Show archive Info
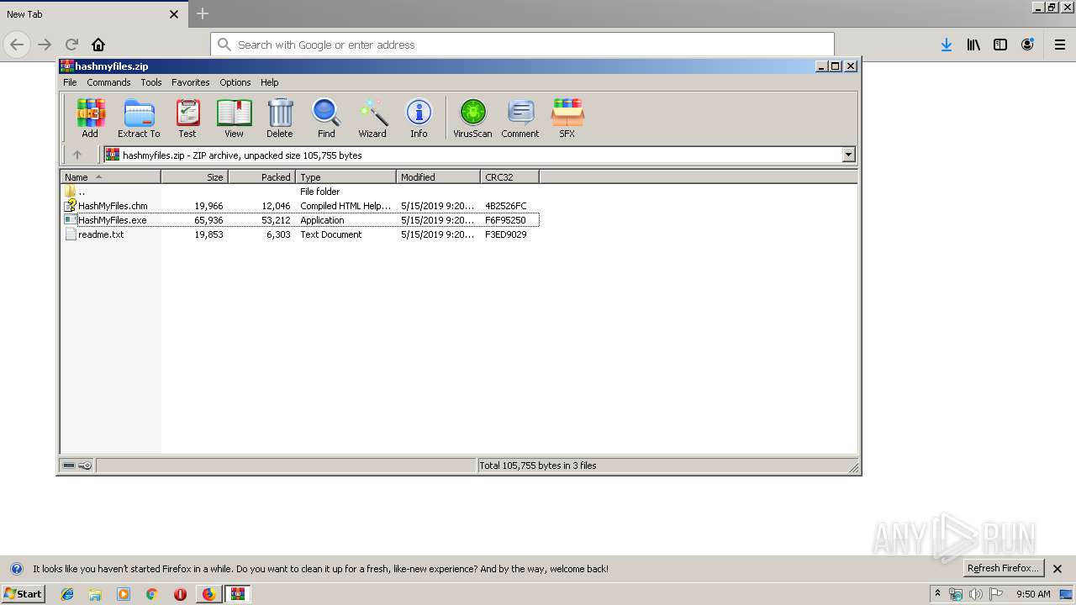The image size is (1076, 605). click(x=419, y=118)
